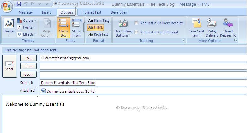Click inside the Cc input field
The width and height of the screenshot is (247, 133).
click(143, 66)
